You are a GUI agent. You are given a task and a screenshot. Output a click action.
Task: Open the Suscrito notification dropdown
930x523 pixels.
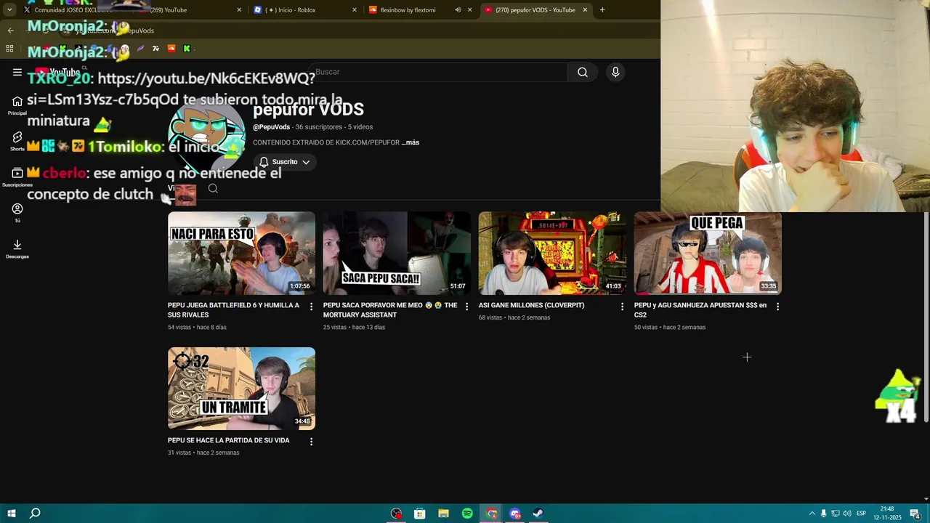click(285, 162)
